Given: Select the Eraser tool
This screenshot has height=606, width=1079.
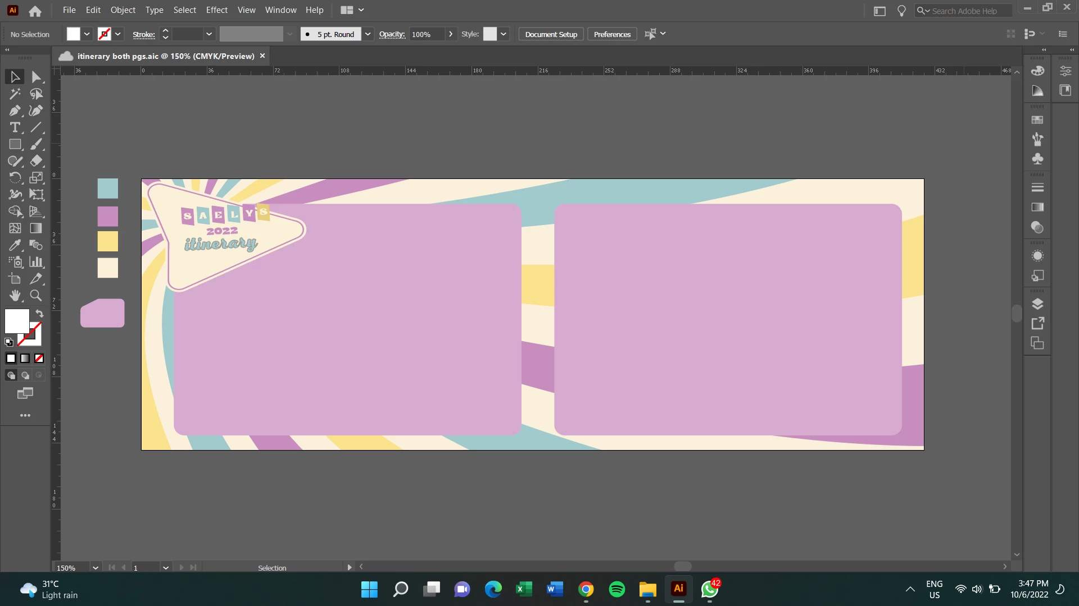Looking at the screenshot, I should [x=36, y=161].
